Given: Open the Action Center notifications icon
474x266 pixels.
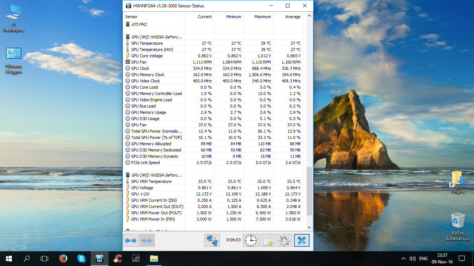Looking at the screenshot, I should pyautogui.click(x=462, y=259).
